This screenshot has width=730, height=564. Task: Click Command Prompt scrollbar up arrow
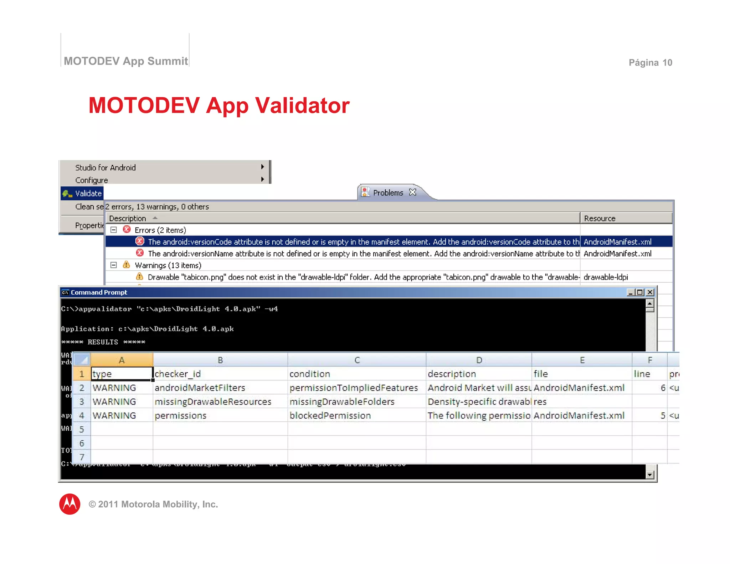(x=650, y=303)
